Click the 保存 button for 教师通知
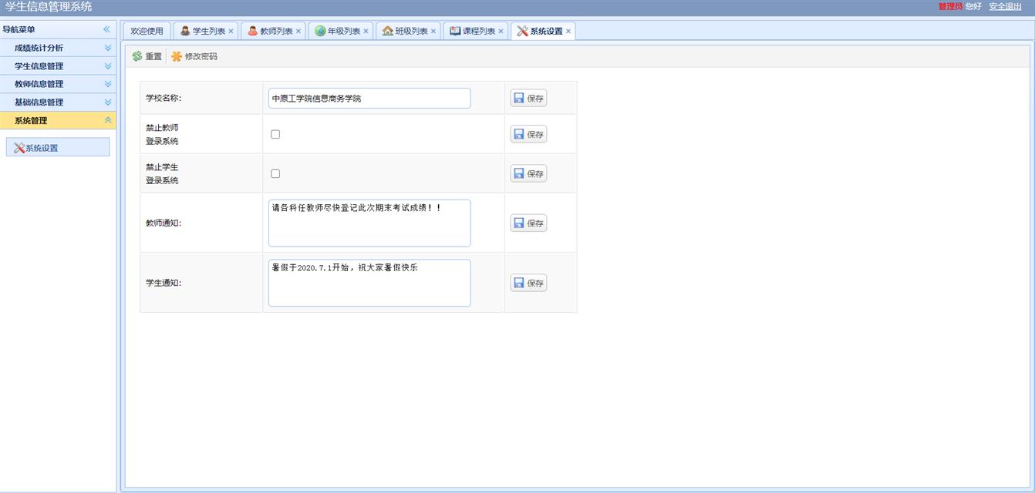The height and width of the screenshot is (493, 1035). point(528,223)
